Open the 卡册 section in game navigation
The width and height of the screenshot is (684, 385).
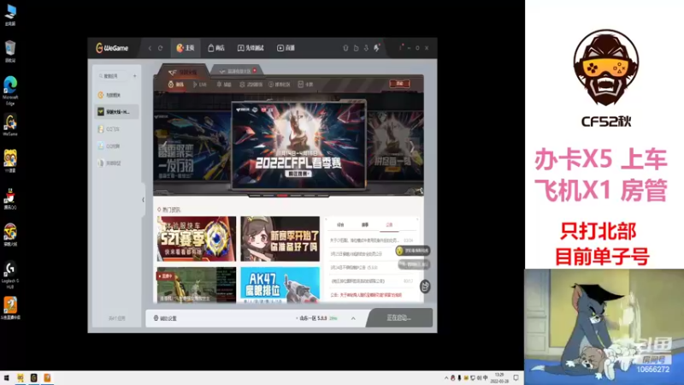click(x=306, y=84)
